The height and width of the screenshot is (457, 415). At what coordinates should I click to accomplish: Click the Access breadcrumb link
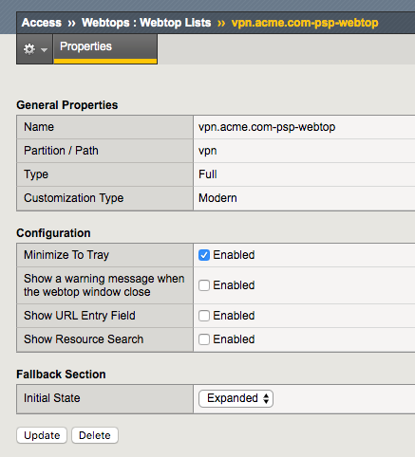[x=42, y=23]
